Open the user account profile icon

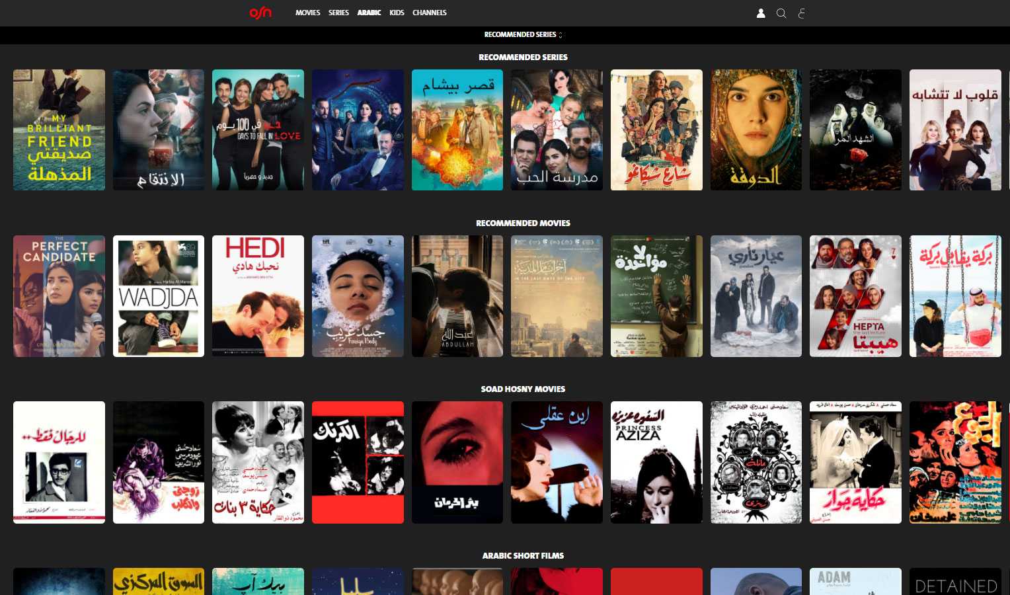(x=761, y=13)
